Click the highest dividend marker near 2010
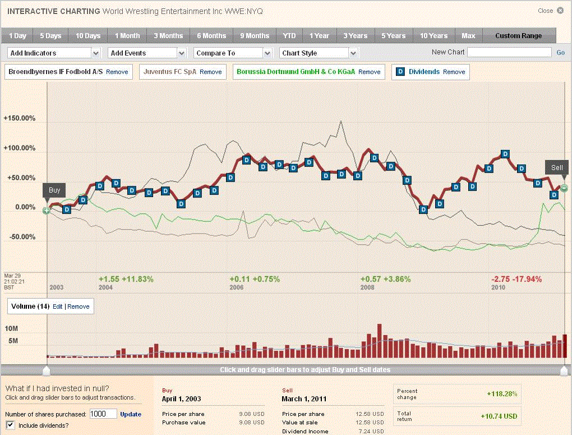 tap(505, 154)
